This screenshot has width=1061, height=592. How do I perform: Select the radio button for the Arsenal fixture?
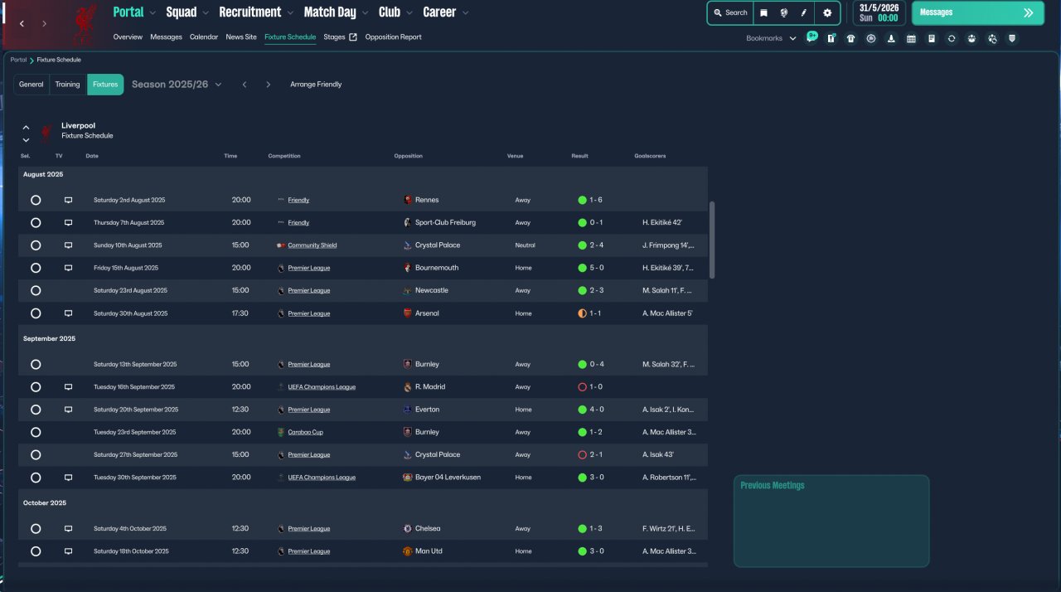36,313
